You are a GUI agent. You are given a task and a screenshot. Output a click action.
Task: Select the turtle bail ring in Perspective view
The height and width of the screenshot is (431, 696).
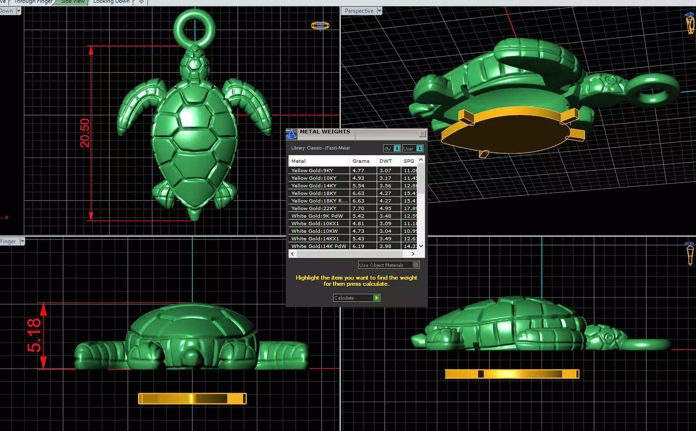tap(654, 89)
